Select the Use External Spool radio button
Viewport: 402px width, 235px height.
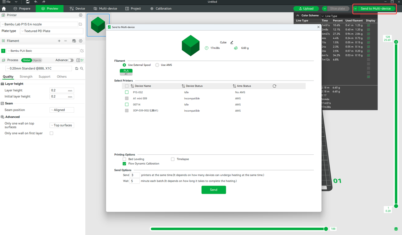click(x=124, y=65)
